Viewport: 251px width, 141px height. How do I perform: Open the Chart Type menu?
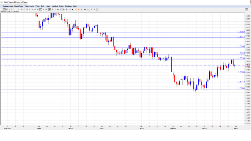click(x=19, y=6)
